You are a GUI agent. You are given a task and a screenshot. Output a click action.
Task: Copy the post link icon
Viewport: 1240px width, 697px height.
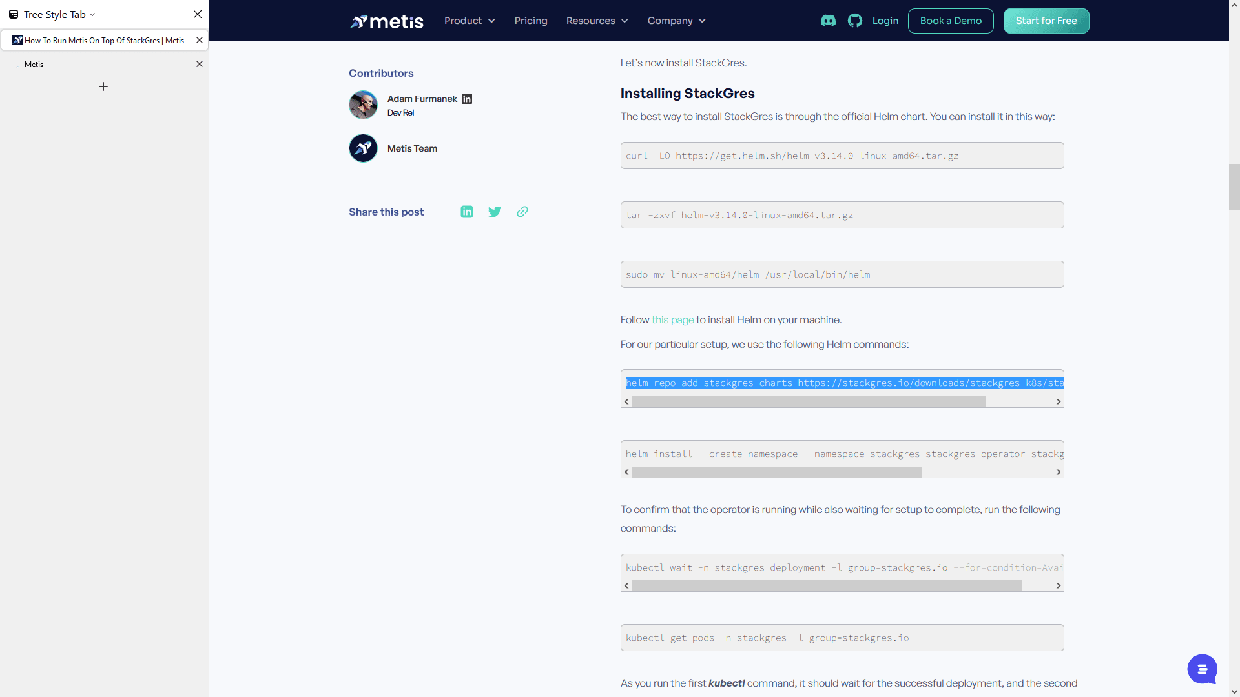[x=522, y=212]
